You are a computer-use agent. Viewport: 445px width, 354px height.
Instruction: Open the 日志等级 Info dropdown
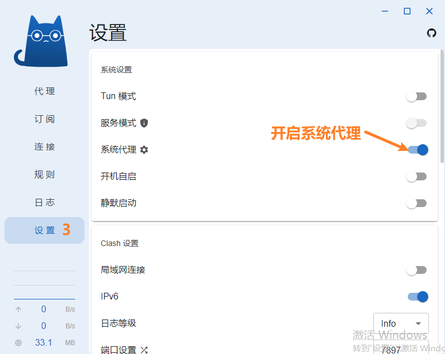[400, 323]
